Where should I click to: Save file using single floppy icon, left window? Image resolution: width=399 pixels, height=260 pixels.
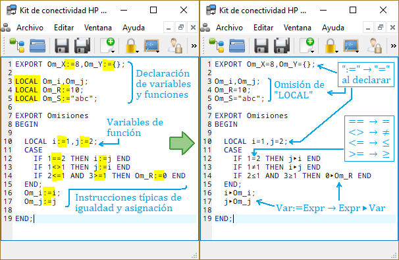pyautogui.click(x=62, y=46)
